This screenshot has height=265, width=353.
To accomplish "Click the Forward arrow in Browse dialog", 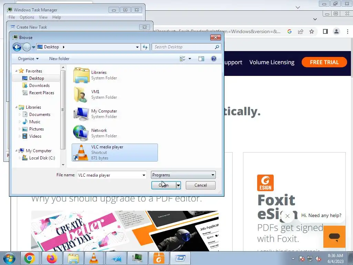I will [27, 47].
